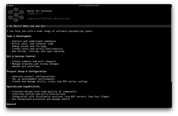Click 'Cognition Platform (Enterprise)' text
Viewport: 178px width, 116px height.
tap(48, 19)
